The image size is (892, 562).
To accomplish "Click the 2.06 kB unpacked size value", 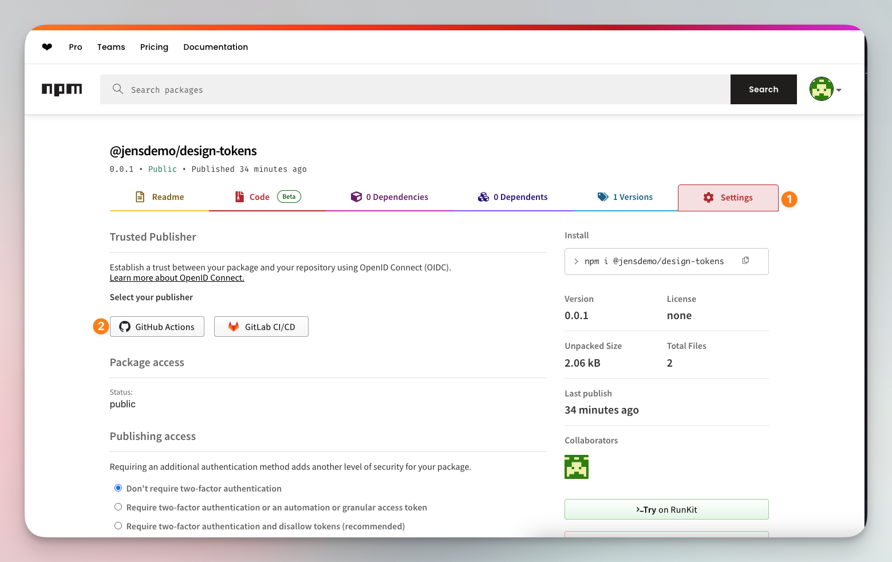I will pyautogui.click(x=582, y=363).
